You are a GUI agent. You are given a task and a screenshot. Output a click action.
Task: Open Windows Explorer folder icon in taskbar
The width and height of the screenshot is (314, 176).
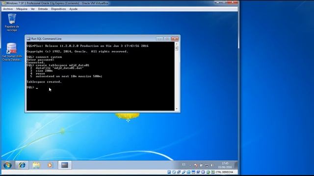point(36,165)
